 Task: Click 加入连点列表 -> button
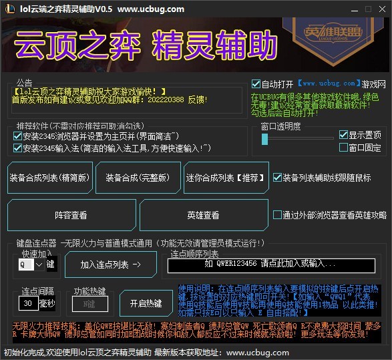111,264
